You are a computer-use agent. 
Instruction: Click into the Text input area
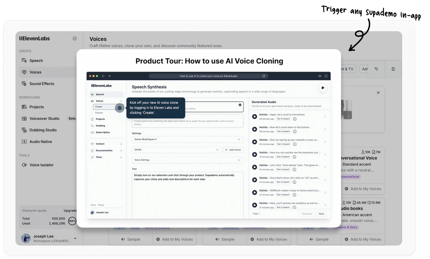(x=187, y=194)
